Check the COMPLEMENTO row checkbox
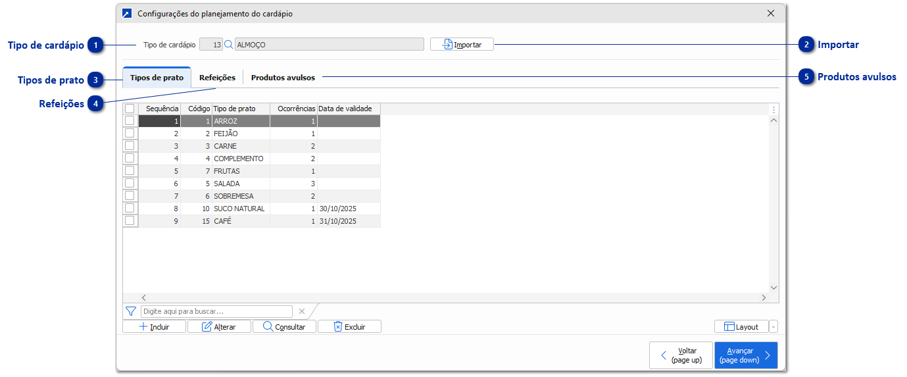 coord(130,159)
